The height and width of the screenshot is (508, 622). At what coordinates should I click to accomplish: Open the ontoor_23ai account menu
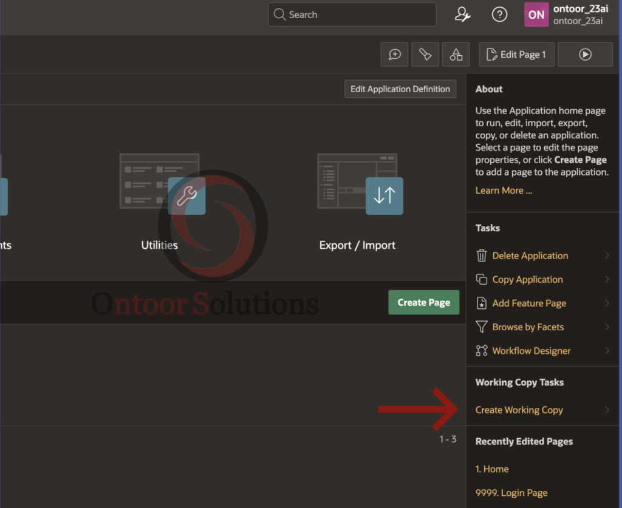565,15
